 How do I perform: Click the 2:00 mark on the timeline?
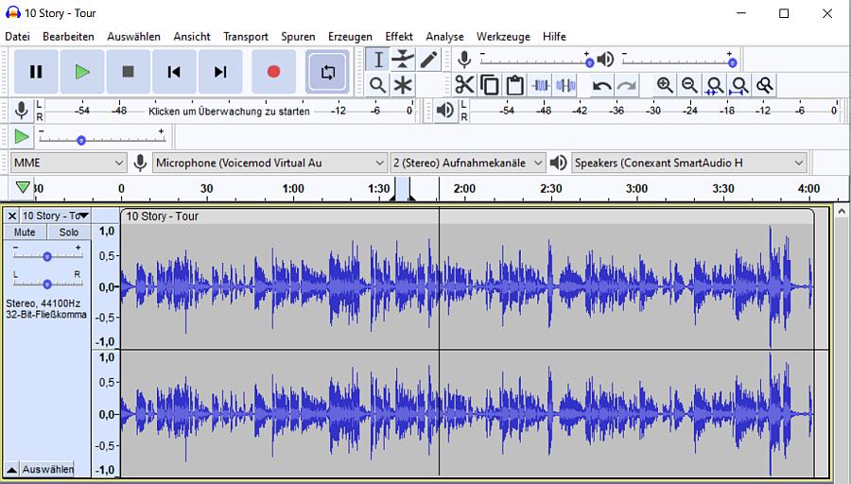[464, 188]
